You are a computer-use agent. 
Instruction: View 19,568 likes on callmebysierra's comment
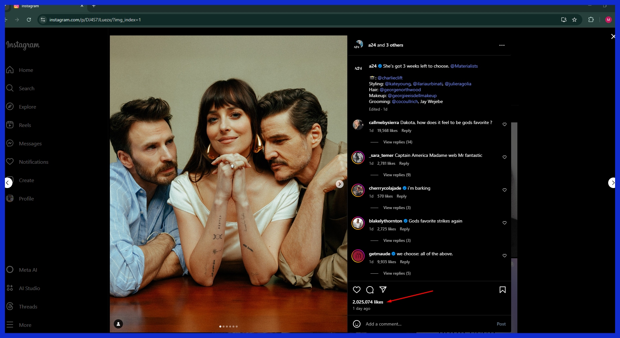387,131
